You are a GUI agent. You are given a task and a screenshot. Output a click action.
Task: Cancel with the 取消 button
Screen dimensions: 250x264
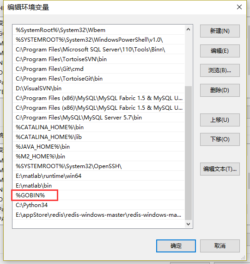point(220,246)
